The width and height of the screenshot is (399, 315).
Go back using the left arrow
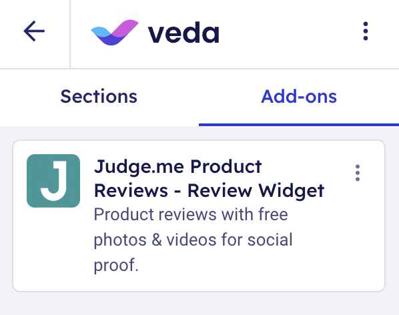[34, 31]
